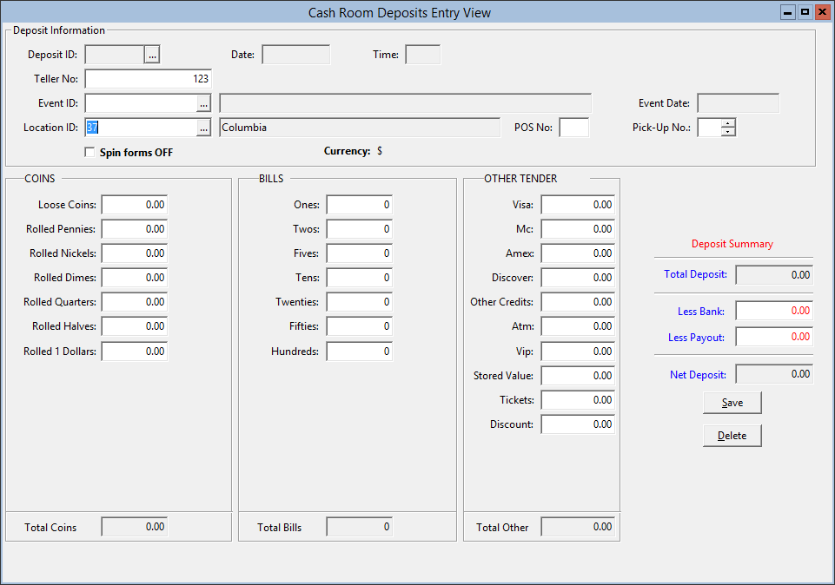Close the Cash Room Deposits window
Screen dimensions: 835x585
click(823, 12)
